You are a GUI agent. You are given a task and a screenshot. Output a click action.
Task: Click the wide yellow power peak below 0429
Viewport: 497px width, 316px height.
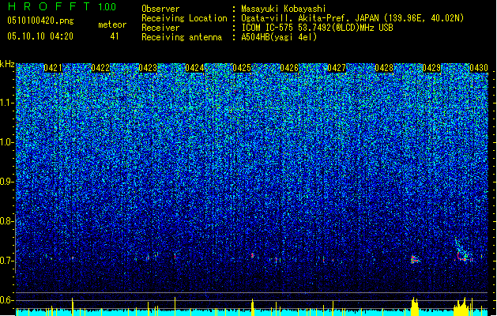point(415,307)
